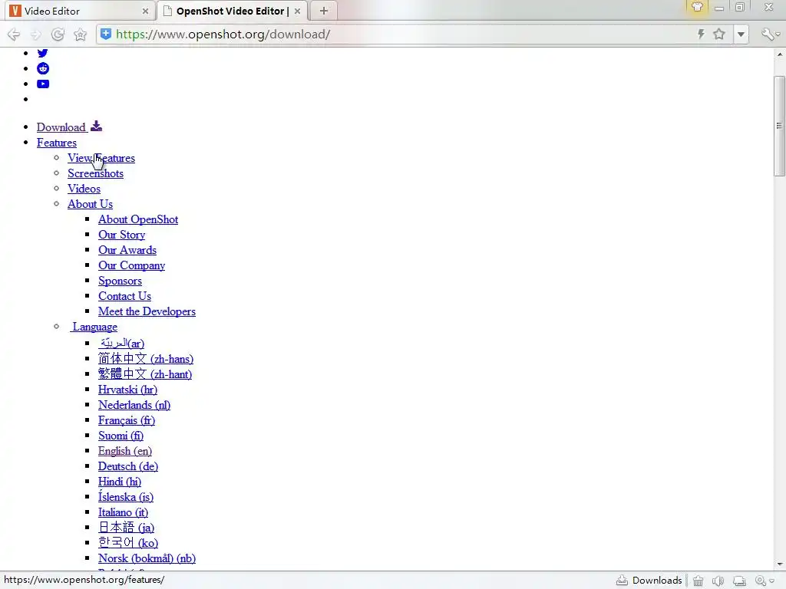Click the Sponsors link
Screen dimensions: 786x589
point(121,281)
